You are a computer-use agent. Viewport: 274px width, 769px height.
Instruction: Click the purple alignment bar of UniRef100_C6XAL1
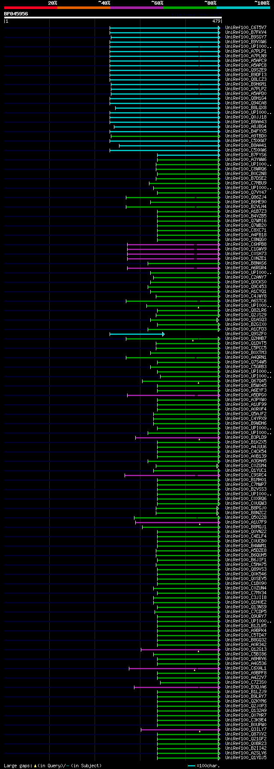point(175,668)
